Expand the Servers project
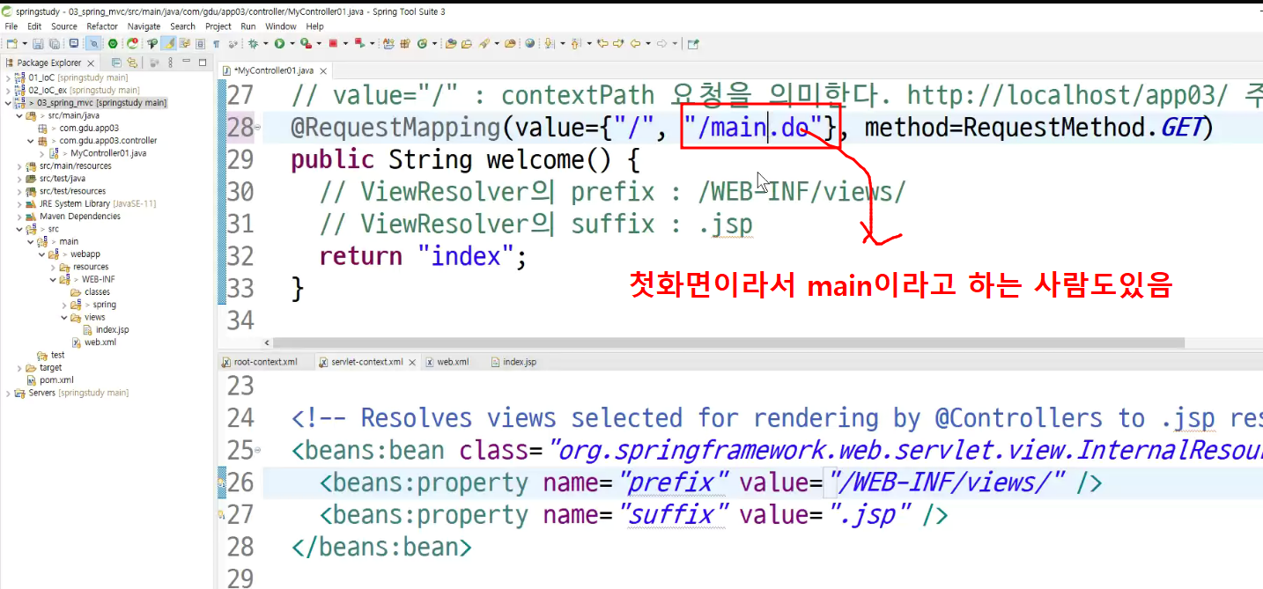1263x589 pixels. point(8,393)
